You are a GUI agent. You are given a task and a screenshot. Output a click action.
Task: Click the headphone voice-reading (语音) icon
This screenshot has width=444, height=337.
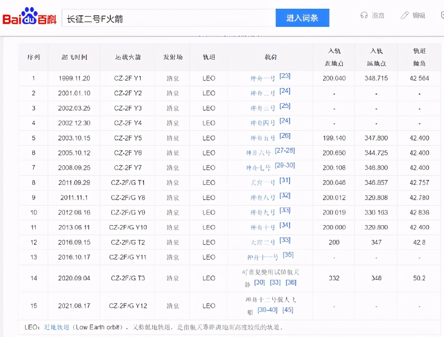click(x=364, y=15)
